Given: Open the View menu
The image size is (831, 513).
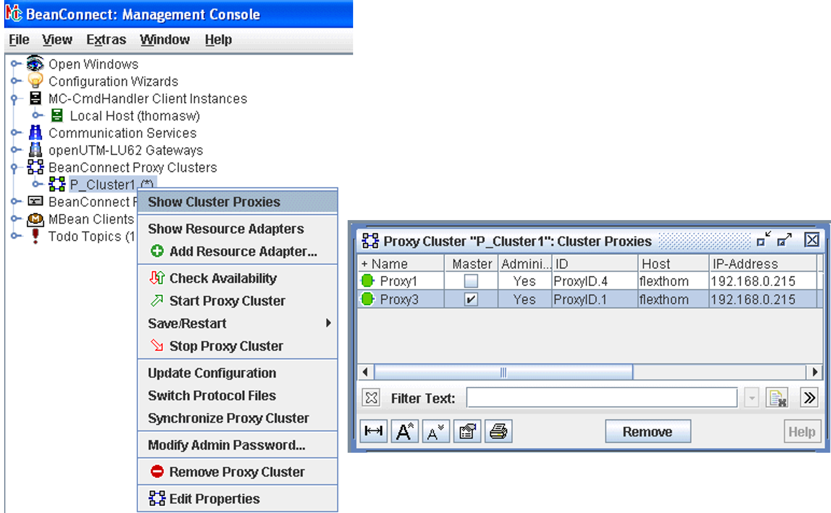Looking at the screenshot, I should pyautogui.click(x=57, y=39).
